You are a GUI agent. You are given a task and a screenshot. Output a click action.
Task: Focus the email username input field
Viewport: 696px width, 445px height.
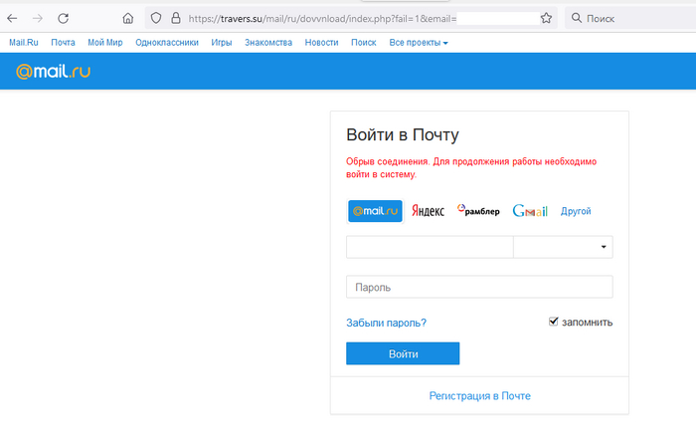tap(430, 247)
